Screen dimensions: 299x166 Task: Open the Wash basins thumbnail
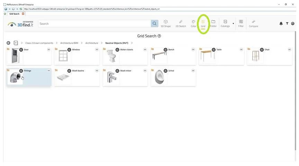coord(63,77)
